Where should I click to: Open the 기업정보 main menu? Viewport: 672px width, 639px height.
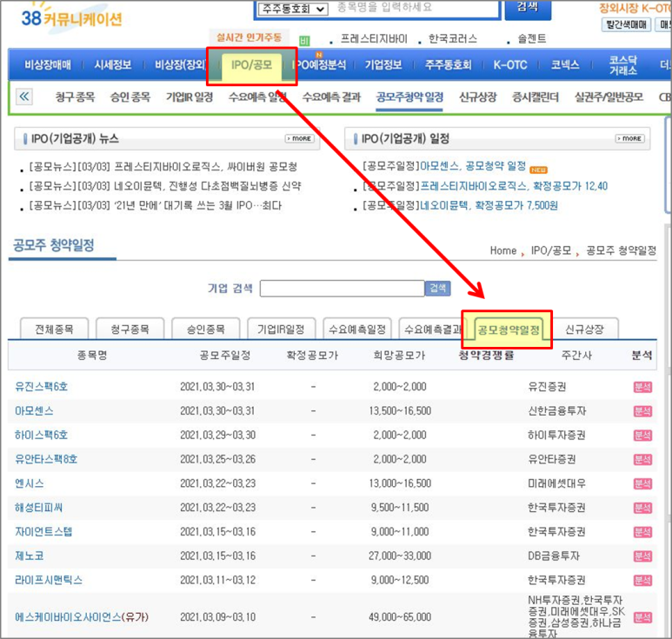pyautogui.click(x=383, y=64)
